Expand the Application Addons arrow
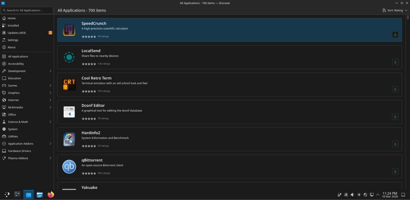This screenshot has height=200, width=410. [x=50, y=143]
